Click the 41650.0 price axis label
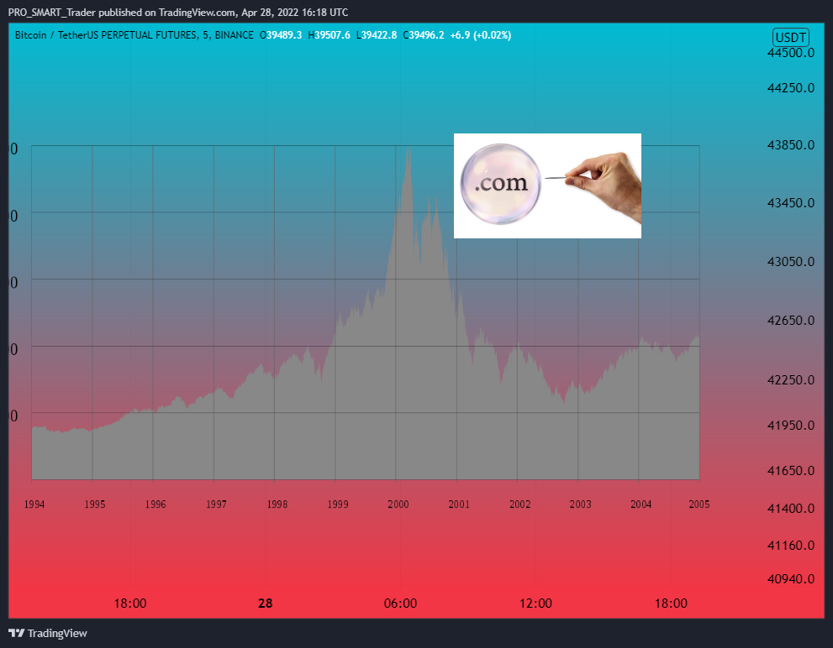The height and width of the screenshot is (648, 833). (790, 470)
